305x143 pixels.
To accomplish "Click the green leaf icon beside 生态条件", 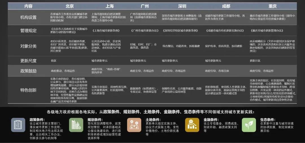I will [249, 125].
